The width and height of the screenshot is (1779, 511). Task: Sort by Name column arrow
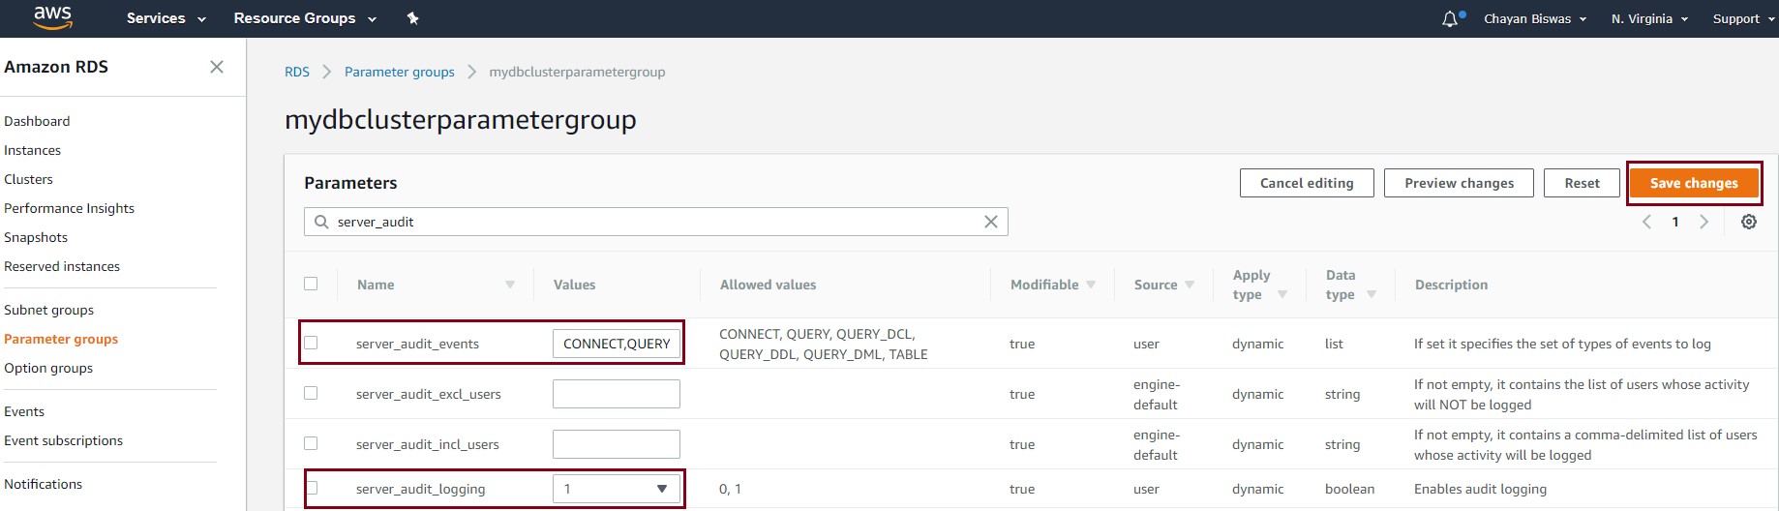tap(510, 285)
